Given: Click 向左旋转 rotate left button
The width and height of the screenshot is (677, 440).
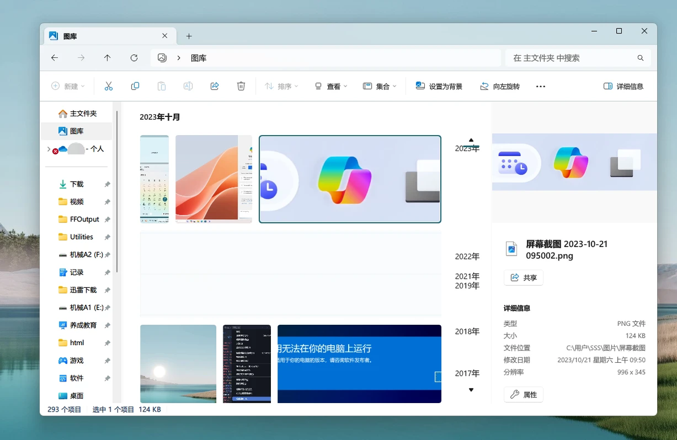Looking at the screenshot, I should [500, 86].
